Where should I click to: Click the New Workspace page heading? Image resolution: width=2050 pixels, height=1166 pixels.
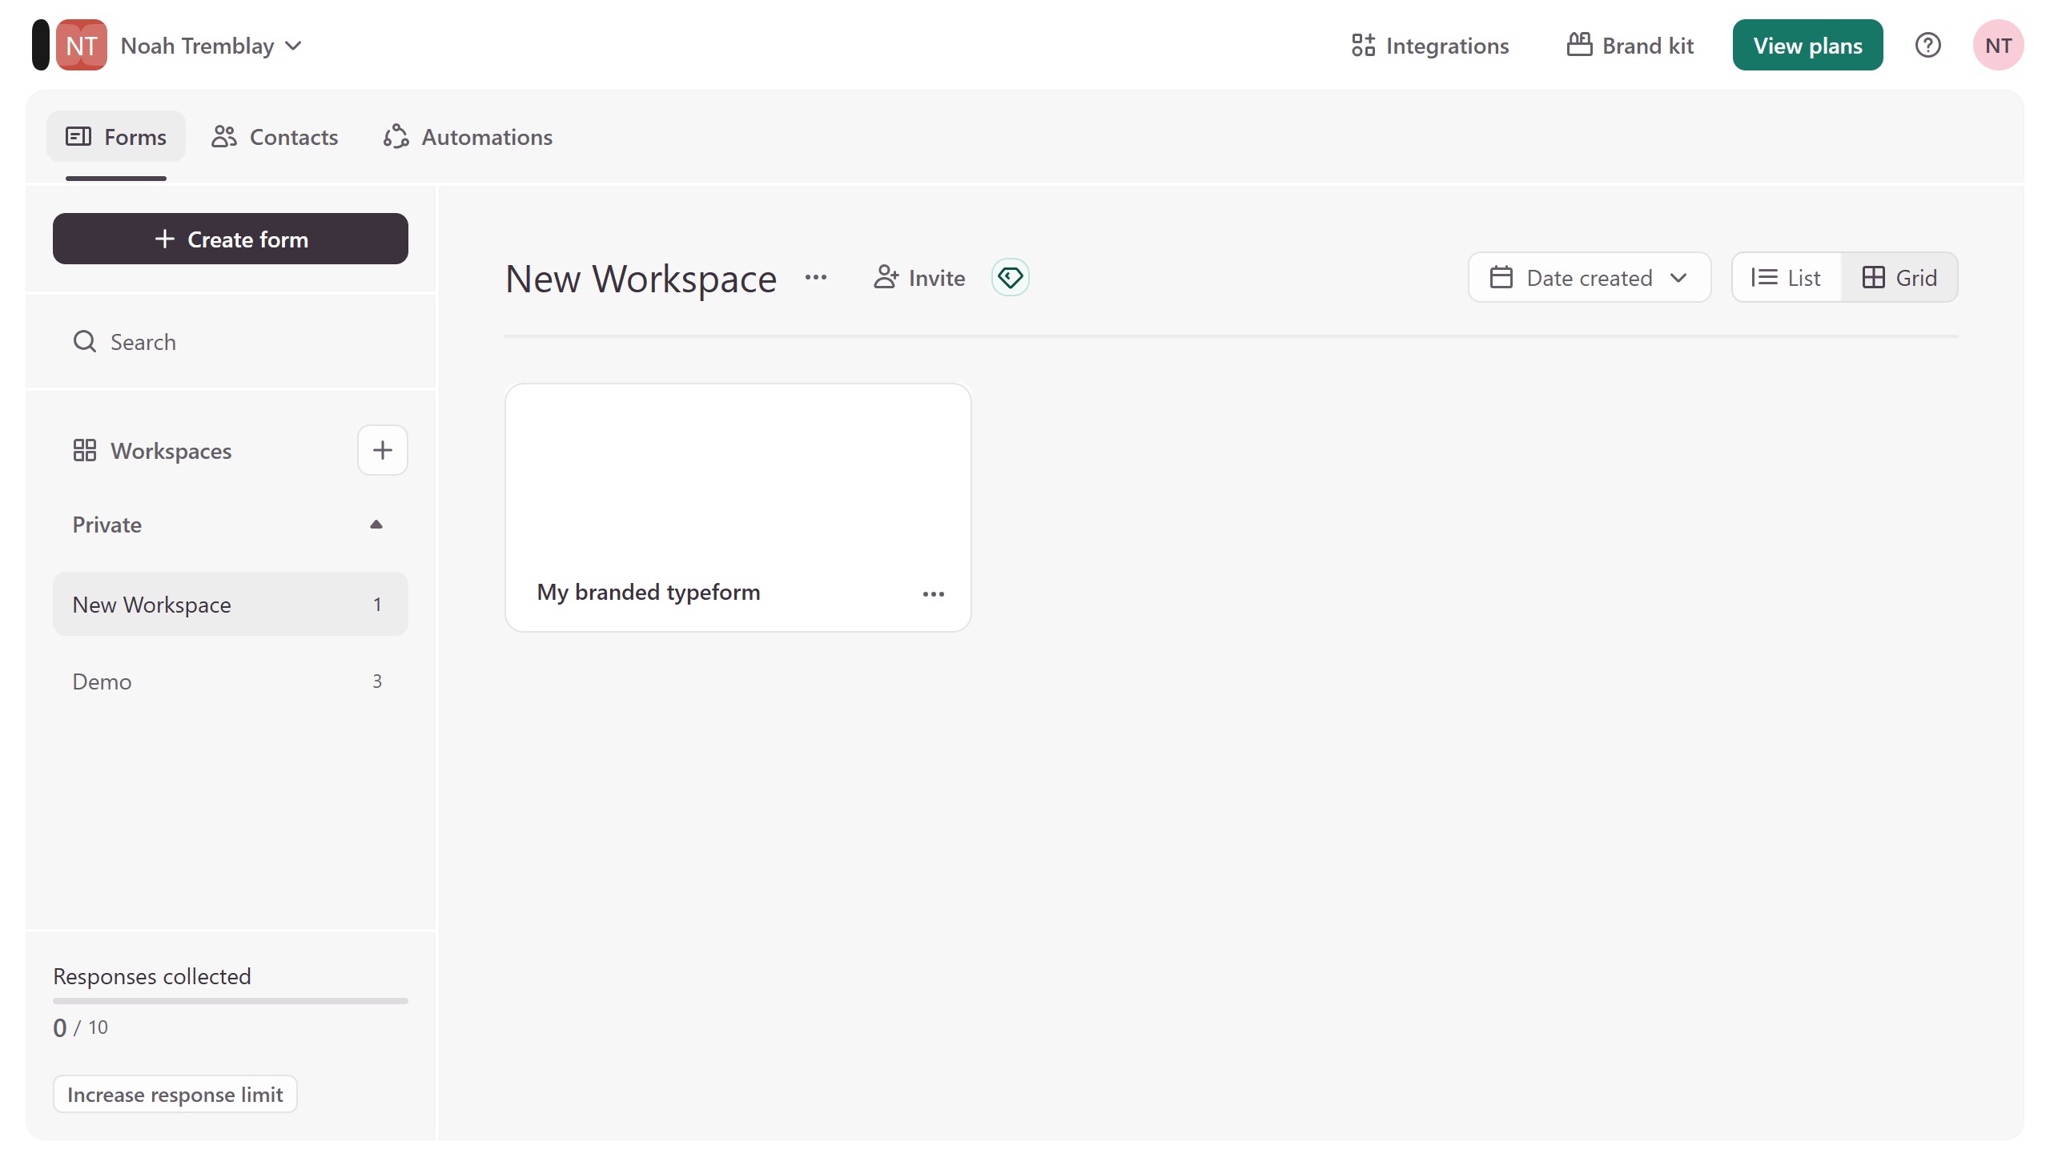(x=641, y=279)
